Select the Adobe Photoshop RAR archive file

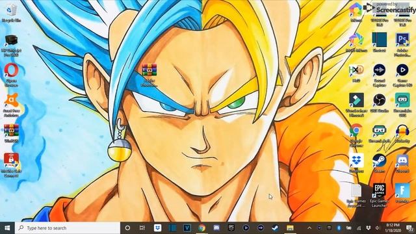tap(149, 75)
